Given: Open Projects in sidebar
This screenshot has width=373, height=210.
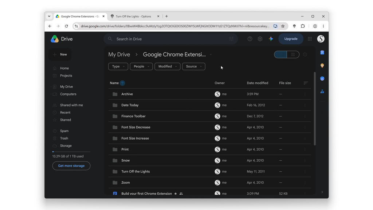Looking at the screenshot, I should 66,75.
